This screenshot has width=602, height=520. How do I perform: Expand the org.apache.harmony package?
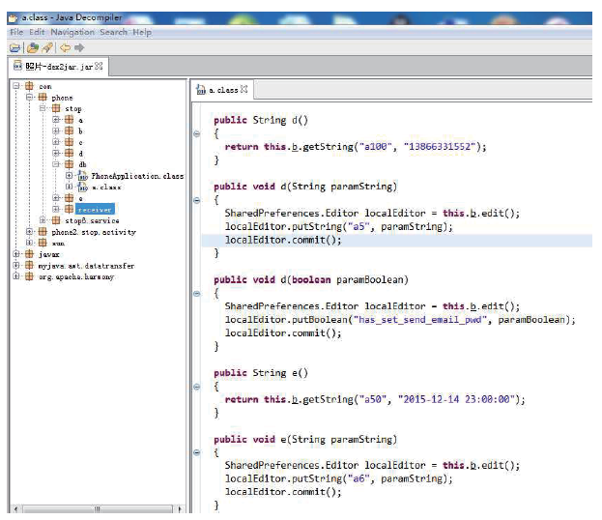(17, 276)
